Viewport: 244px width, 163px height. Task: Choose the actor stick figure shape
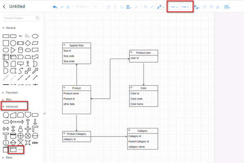28,64
